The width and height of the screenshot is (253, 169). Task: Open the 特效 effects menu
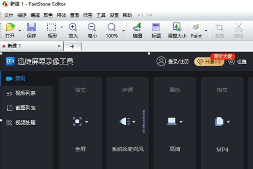(61, 15)
